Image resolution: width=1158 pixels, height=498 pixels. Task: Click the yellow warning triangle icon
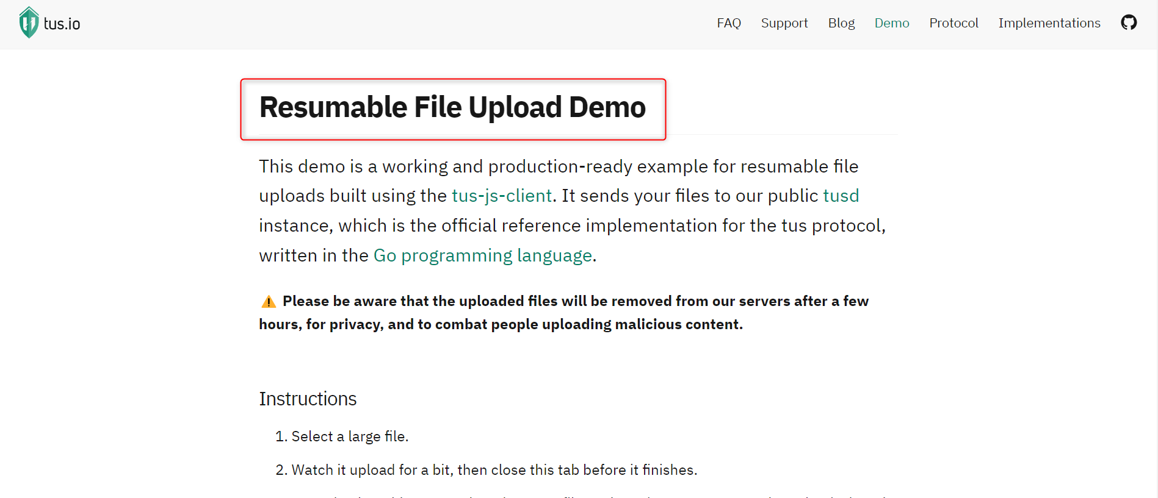tap(269, 302)
